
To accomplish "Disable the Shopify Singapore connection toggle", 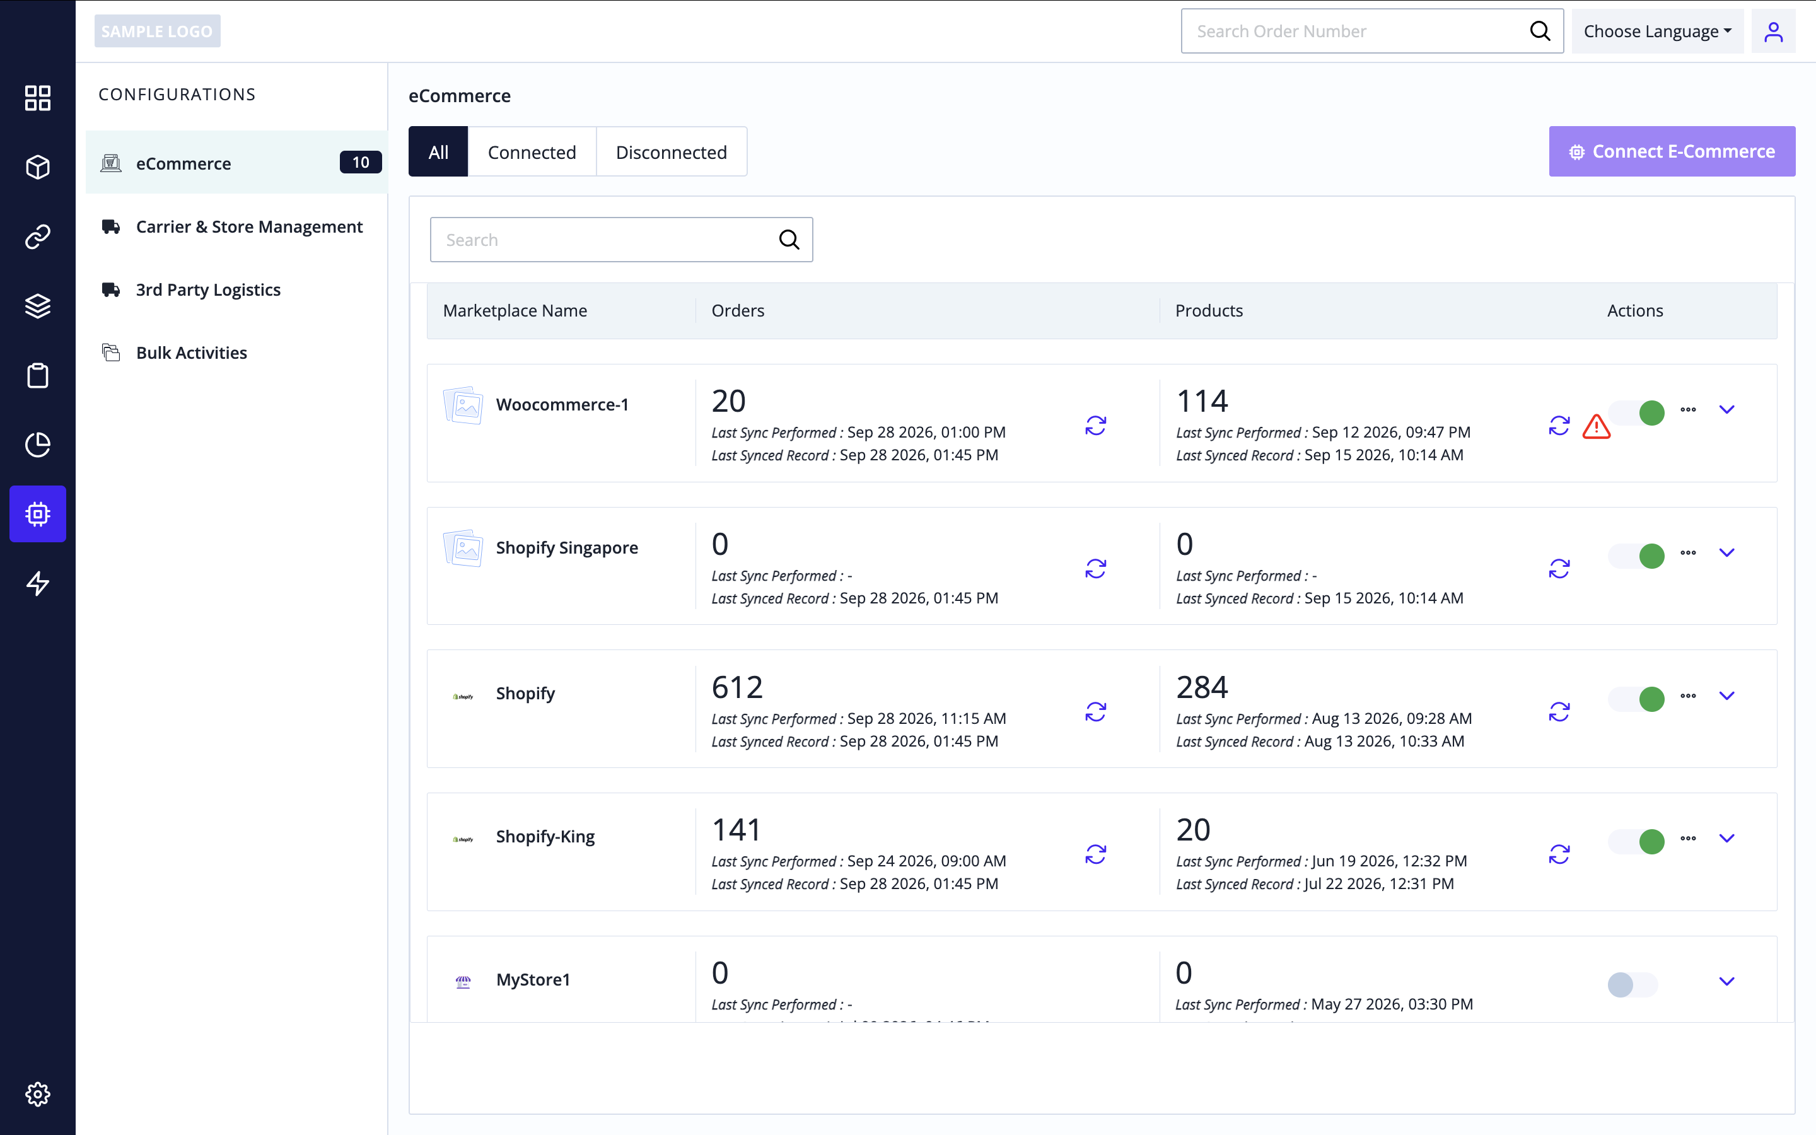I will coord(1637,556).
